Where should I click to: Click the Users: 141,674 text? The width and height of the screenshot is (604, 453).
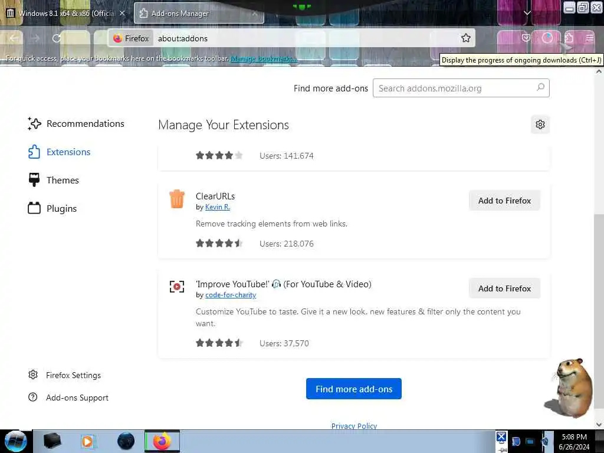pyautogui.click(x=287, y=156)
